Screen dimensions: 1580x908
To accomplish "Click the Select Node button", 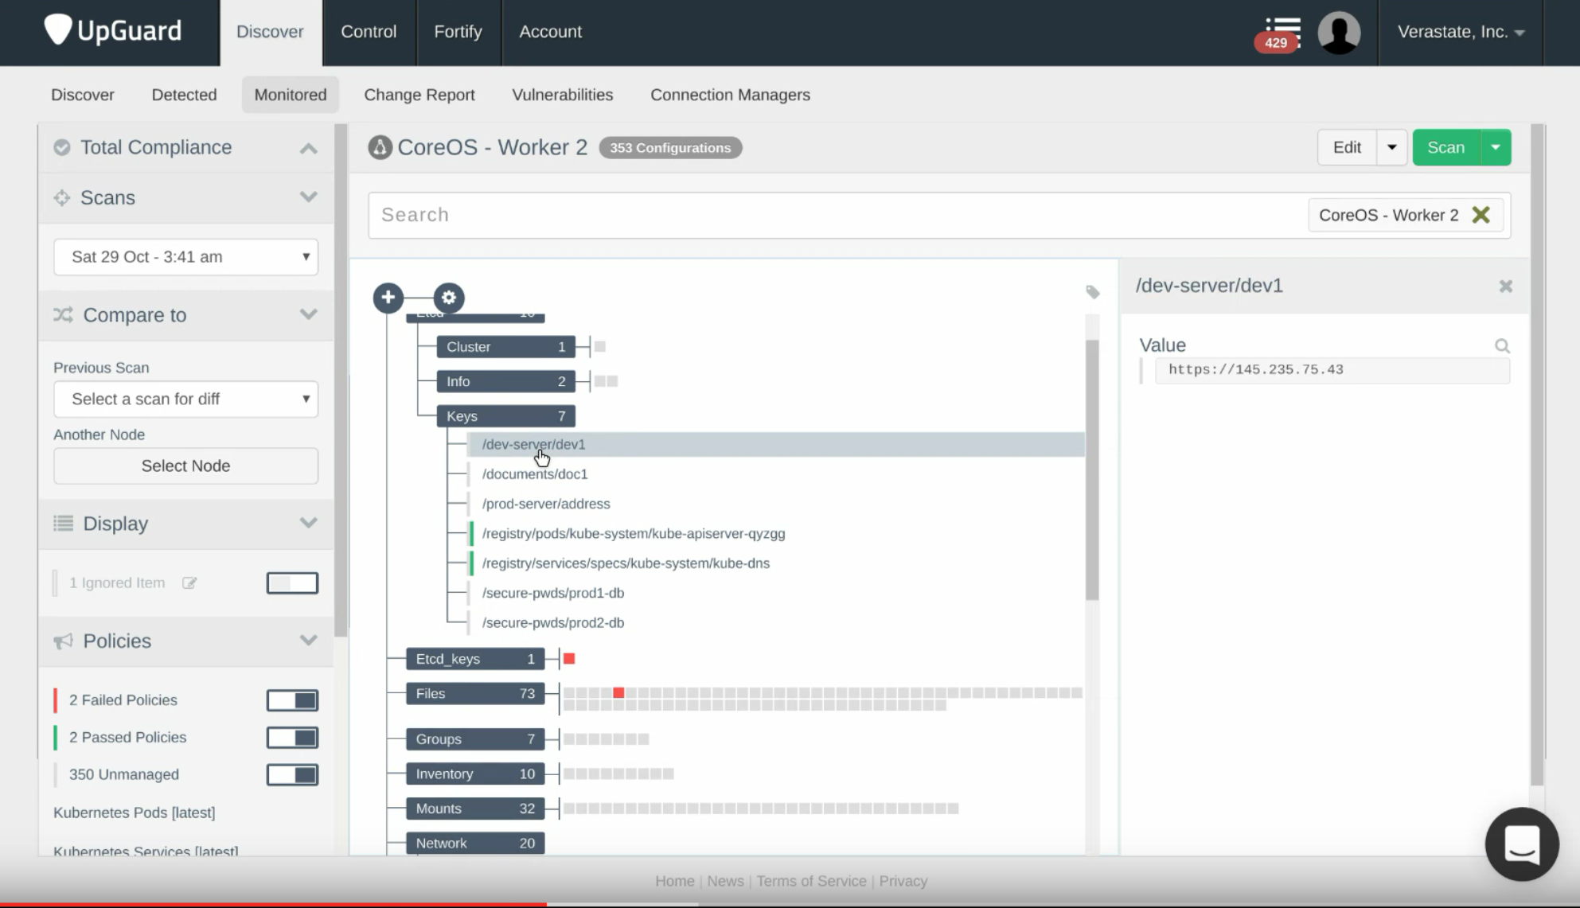I will tap(185, 466).
